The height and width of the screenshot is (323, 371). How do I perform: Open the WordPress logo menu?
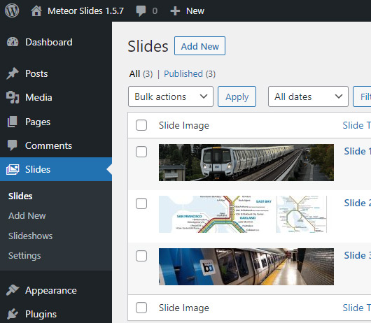tap(12, 10)
